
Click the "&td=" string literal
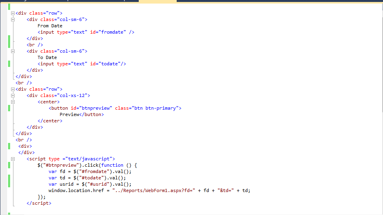226,190
